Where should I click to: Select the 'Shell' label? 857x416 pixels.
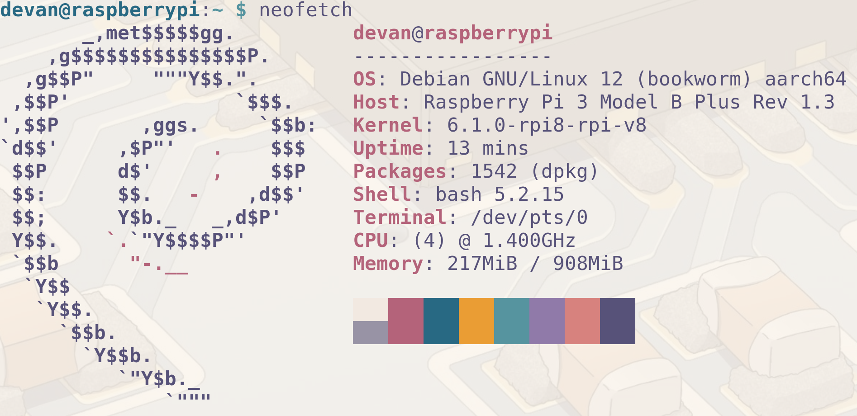pos(382,194)
